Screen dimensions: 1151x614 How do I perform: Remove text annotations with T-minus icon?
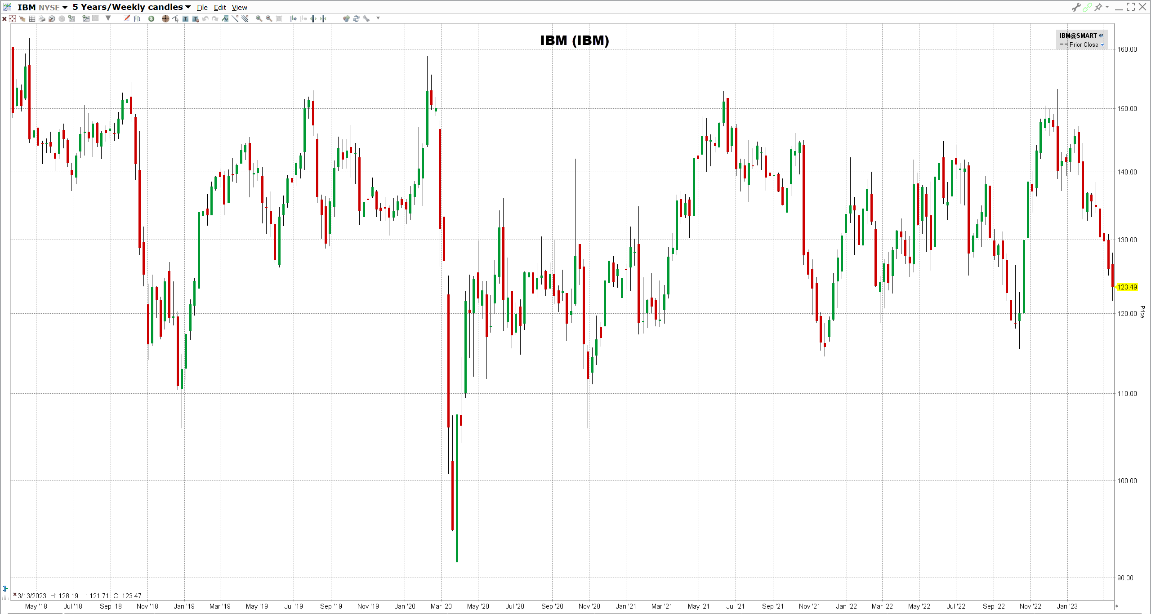coord(195,18)
